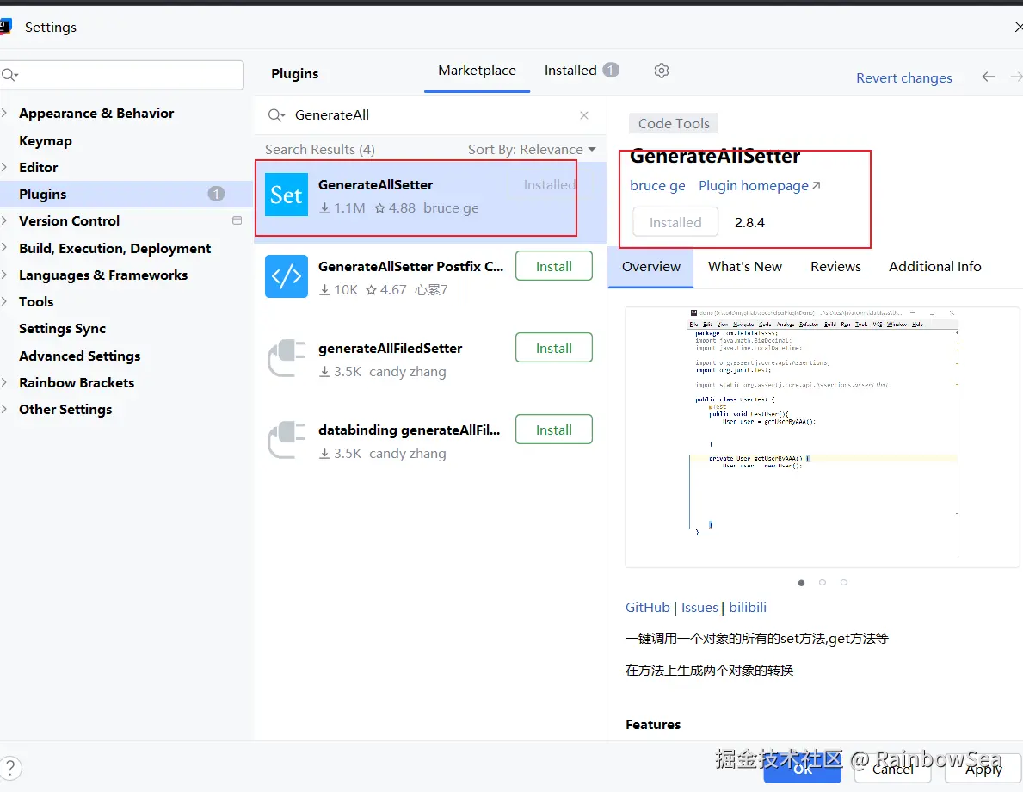The height and width of the screenshot is (792, 1023).
Task: Click the GenerateAllSetter Postfix code icon
Action: [287, 276]
